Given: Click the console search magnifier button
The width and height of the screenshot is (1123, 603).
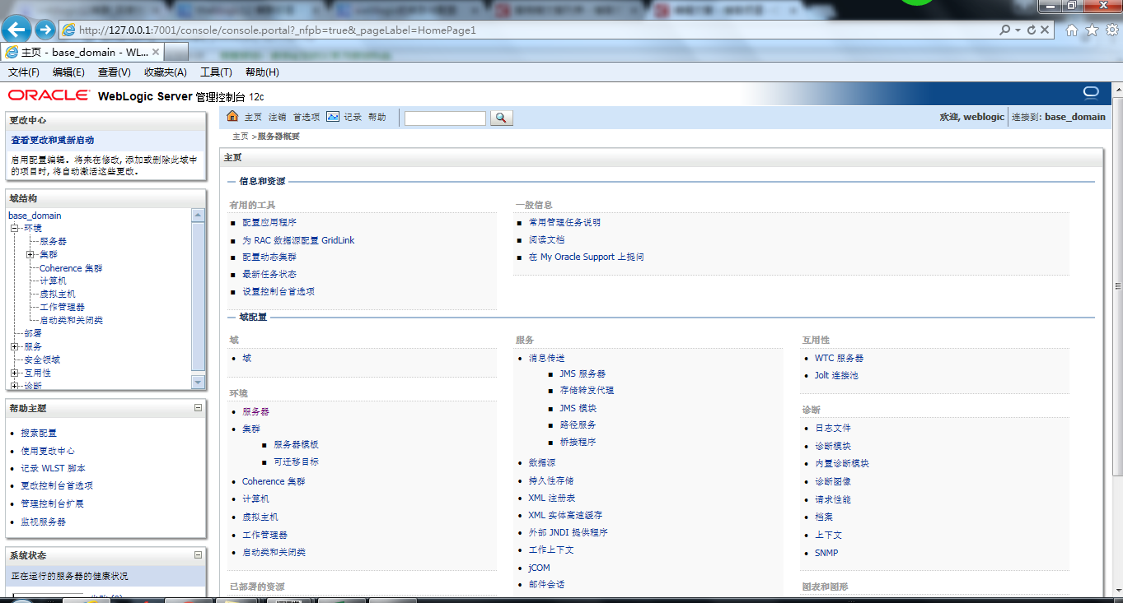Looking at the screenshot, I should pos(501,118).
